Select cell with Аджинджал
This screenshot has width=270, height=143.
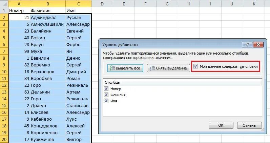click(48, 17)
